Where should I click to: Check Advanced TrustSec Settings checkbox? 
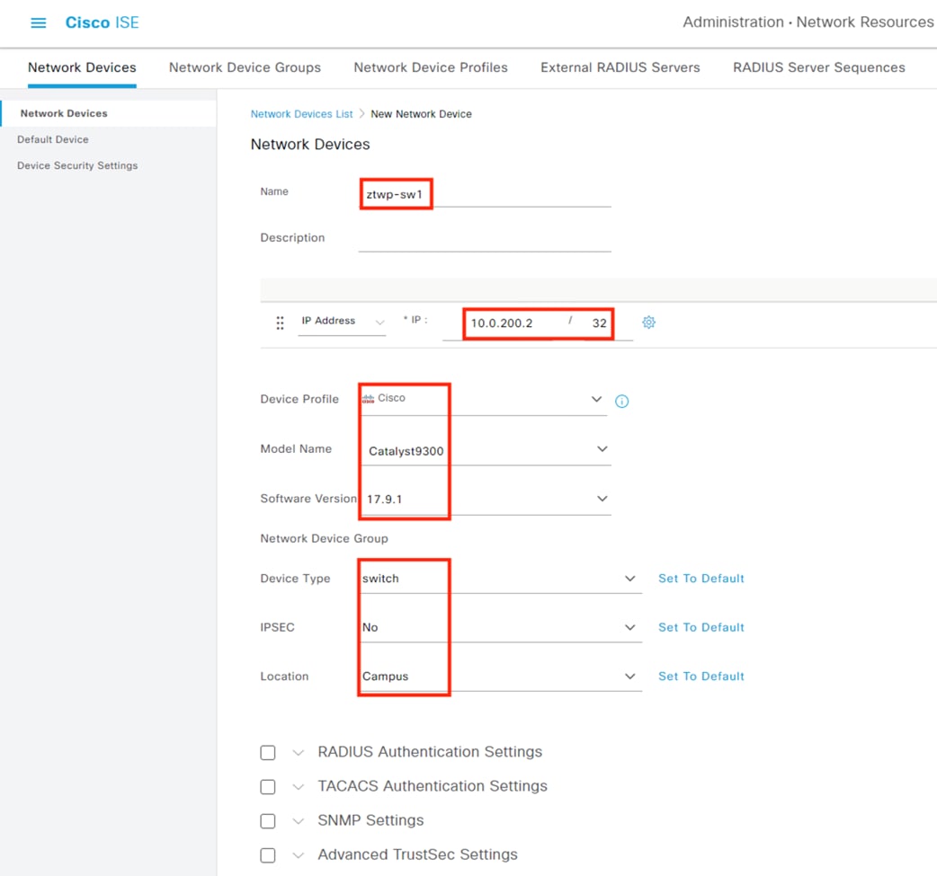point(268,855)
